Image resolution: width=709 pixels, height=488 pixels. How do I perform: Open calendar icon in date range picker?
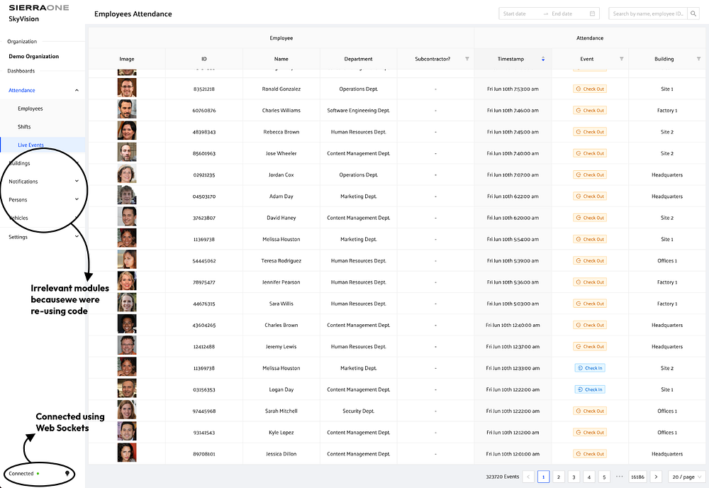tap(592, 13)
